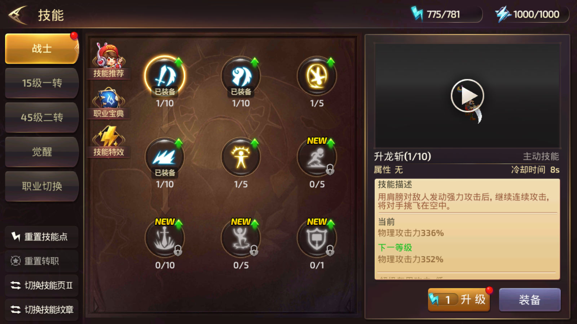Toggle 切换技能页Ⅱ skill page switch
The width and height of the screenshot is (577, 324).
pos(42,285)
